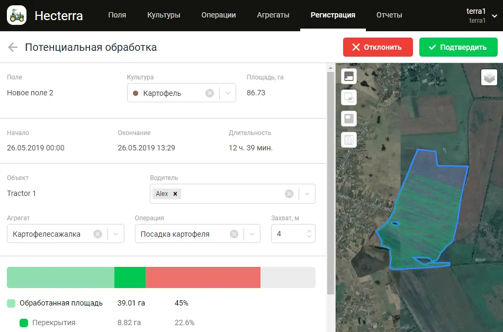Toggle the track lines map overlay
The height and width of the screenshot is (332, 503).
tap(349, 140)
